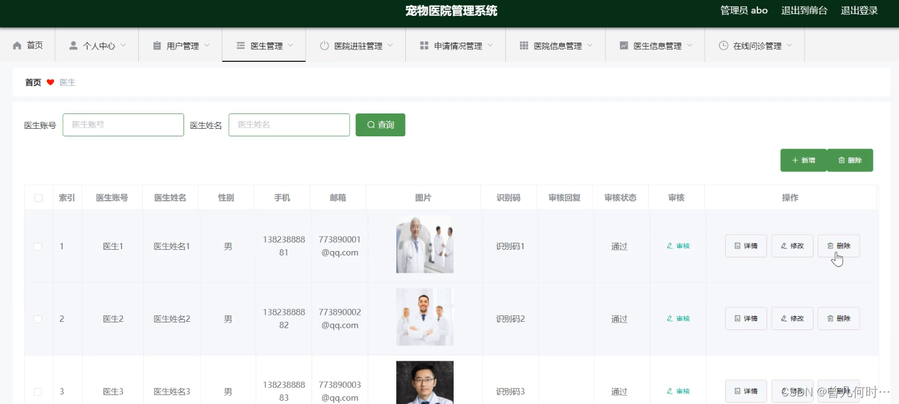Screen dimensions: 899x404
Task: Click 退出登录 link in header
Action: pos(859,10)
